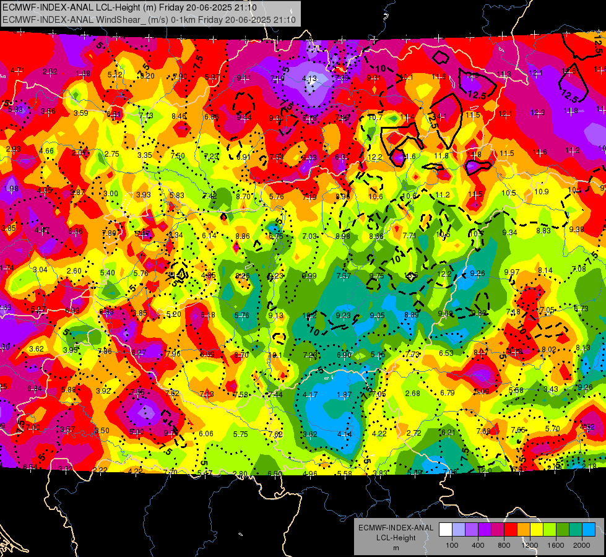Click the wind shear value 4.66

[x=46, y=151]
